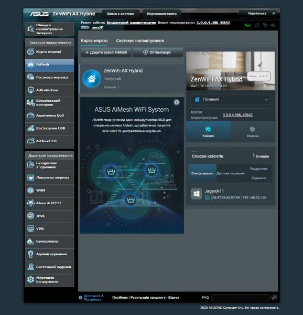Open Network Tools (Мережеві інструменти)
Image resolution: width=303 pixels, height=315 pixels.
49,280
